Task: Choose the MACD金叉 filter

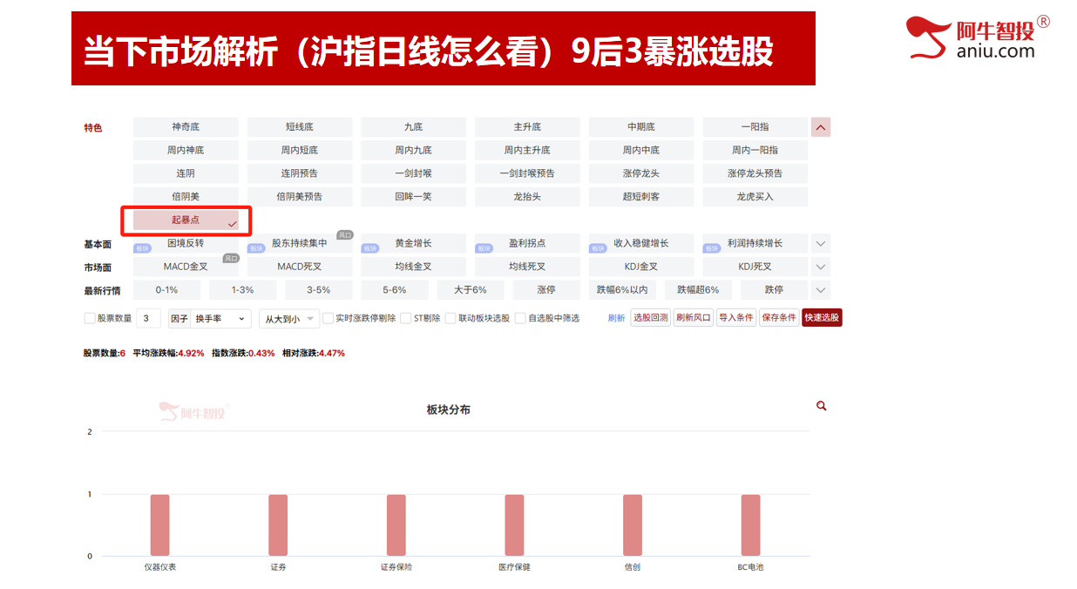Action: click(x=186, y=267)
